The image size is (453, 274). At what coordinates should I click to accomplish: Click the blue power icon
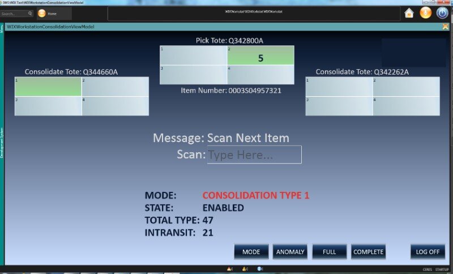[x=442, y=13]
